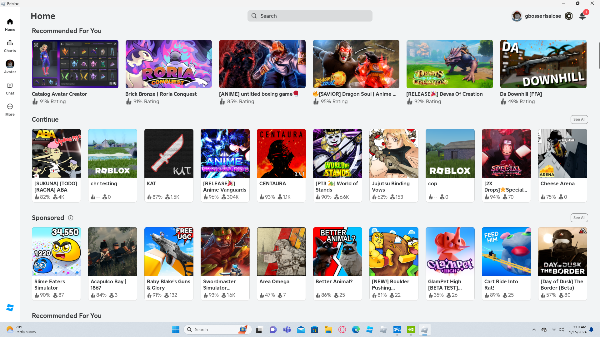Open World of Stands game card
The width and height of the screenshot is (600, 337).
point(337,165)
